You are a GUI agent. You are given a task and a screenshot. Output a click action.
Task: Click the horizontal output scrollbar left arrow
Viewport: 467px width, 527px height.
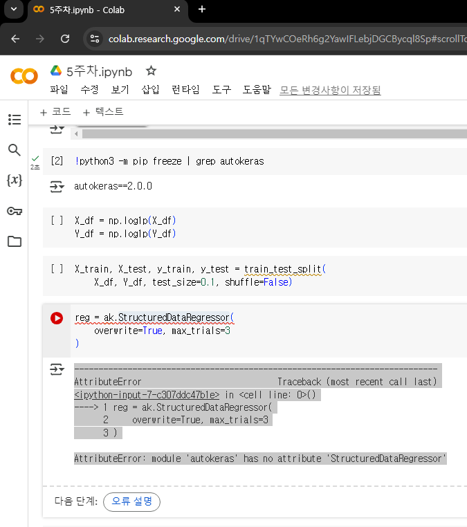point(76,133)
